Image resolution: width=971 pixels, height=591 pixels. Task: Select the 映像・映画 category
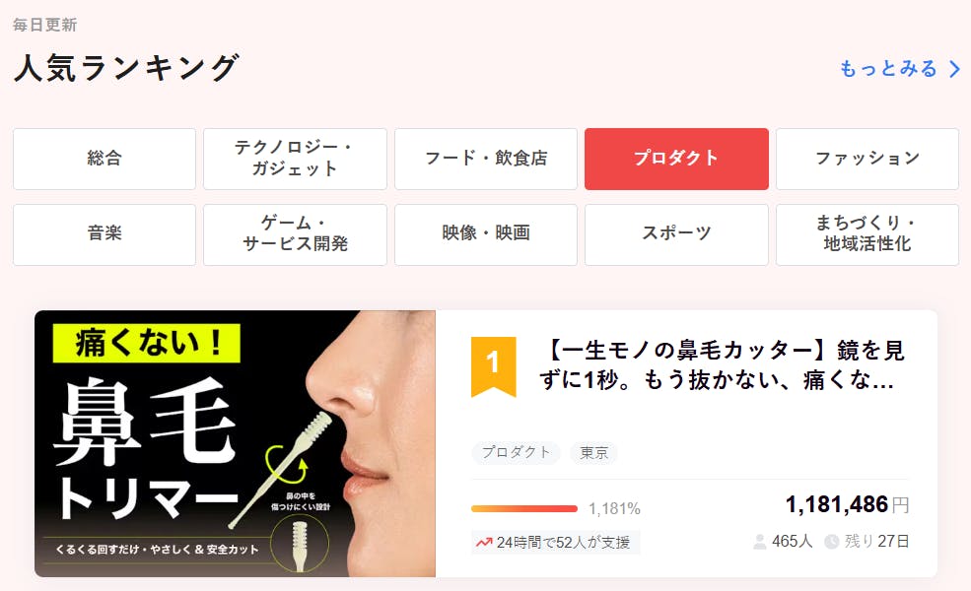485,234
